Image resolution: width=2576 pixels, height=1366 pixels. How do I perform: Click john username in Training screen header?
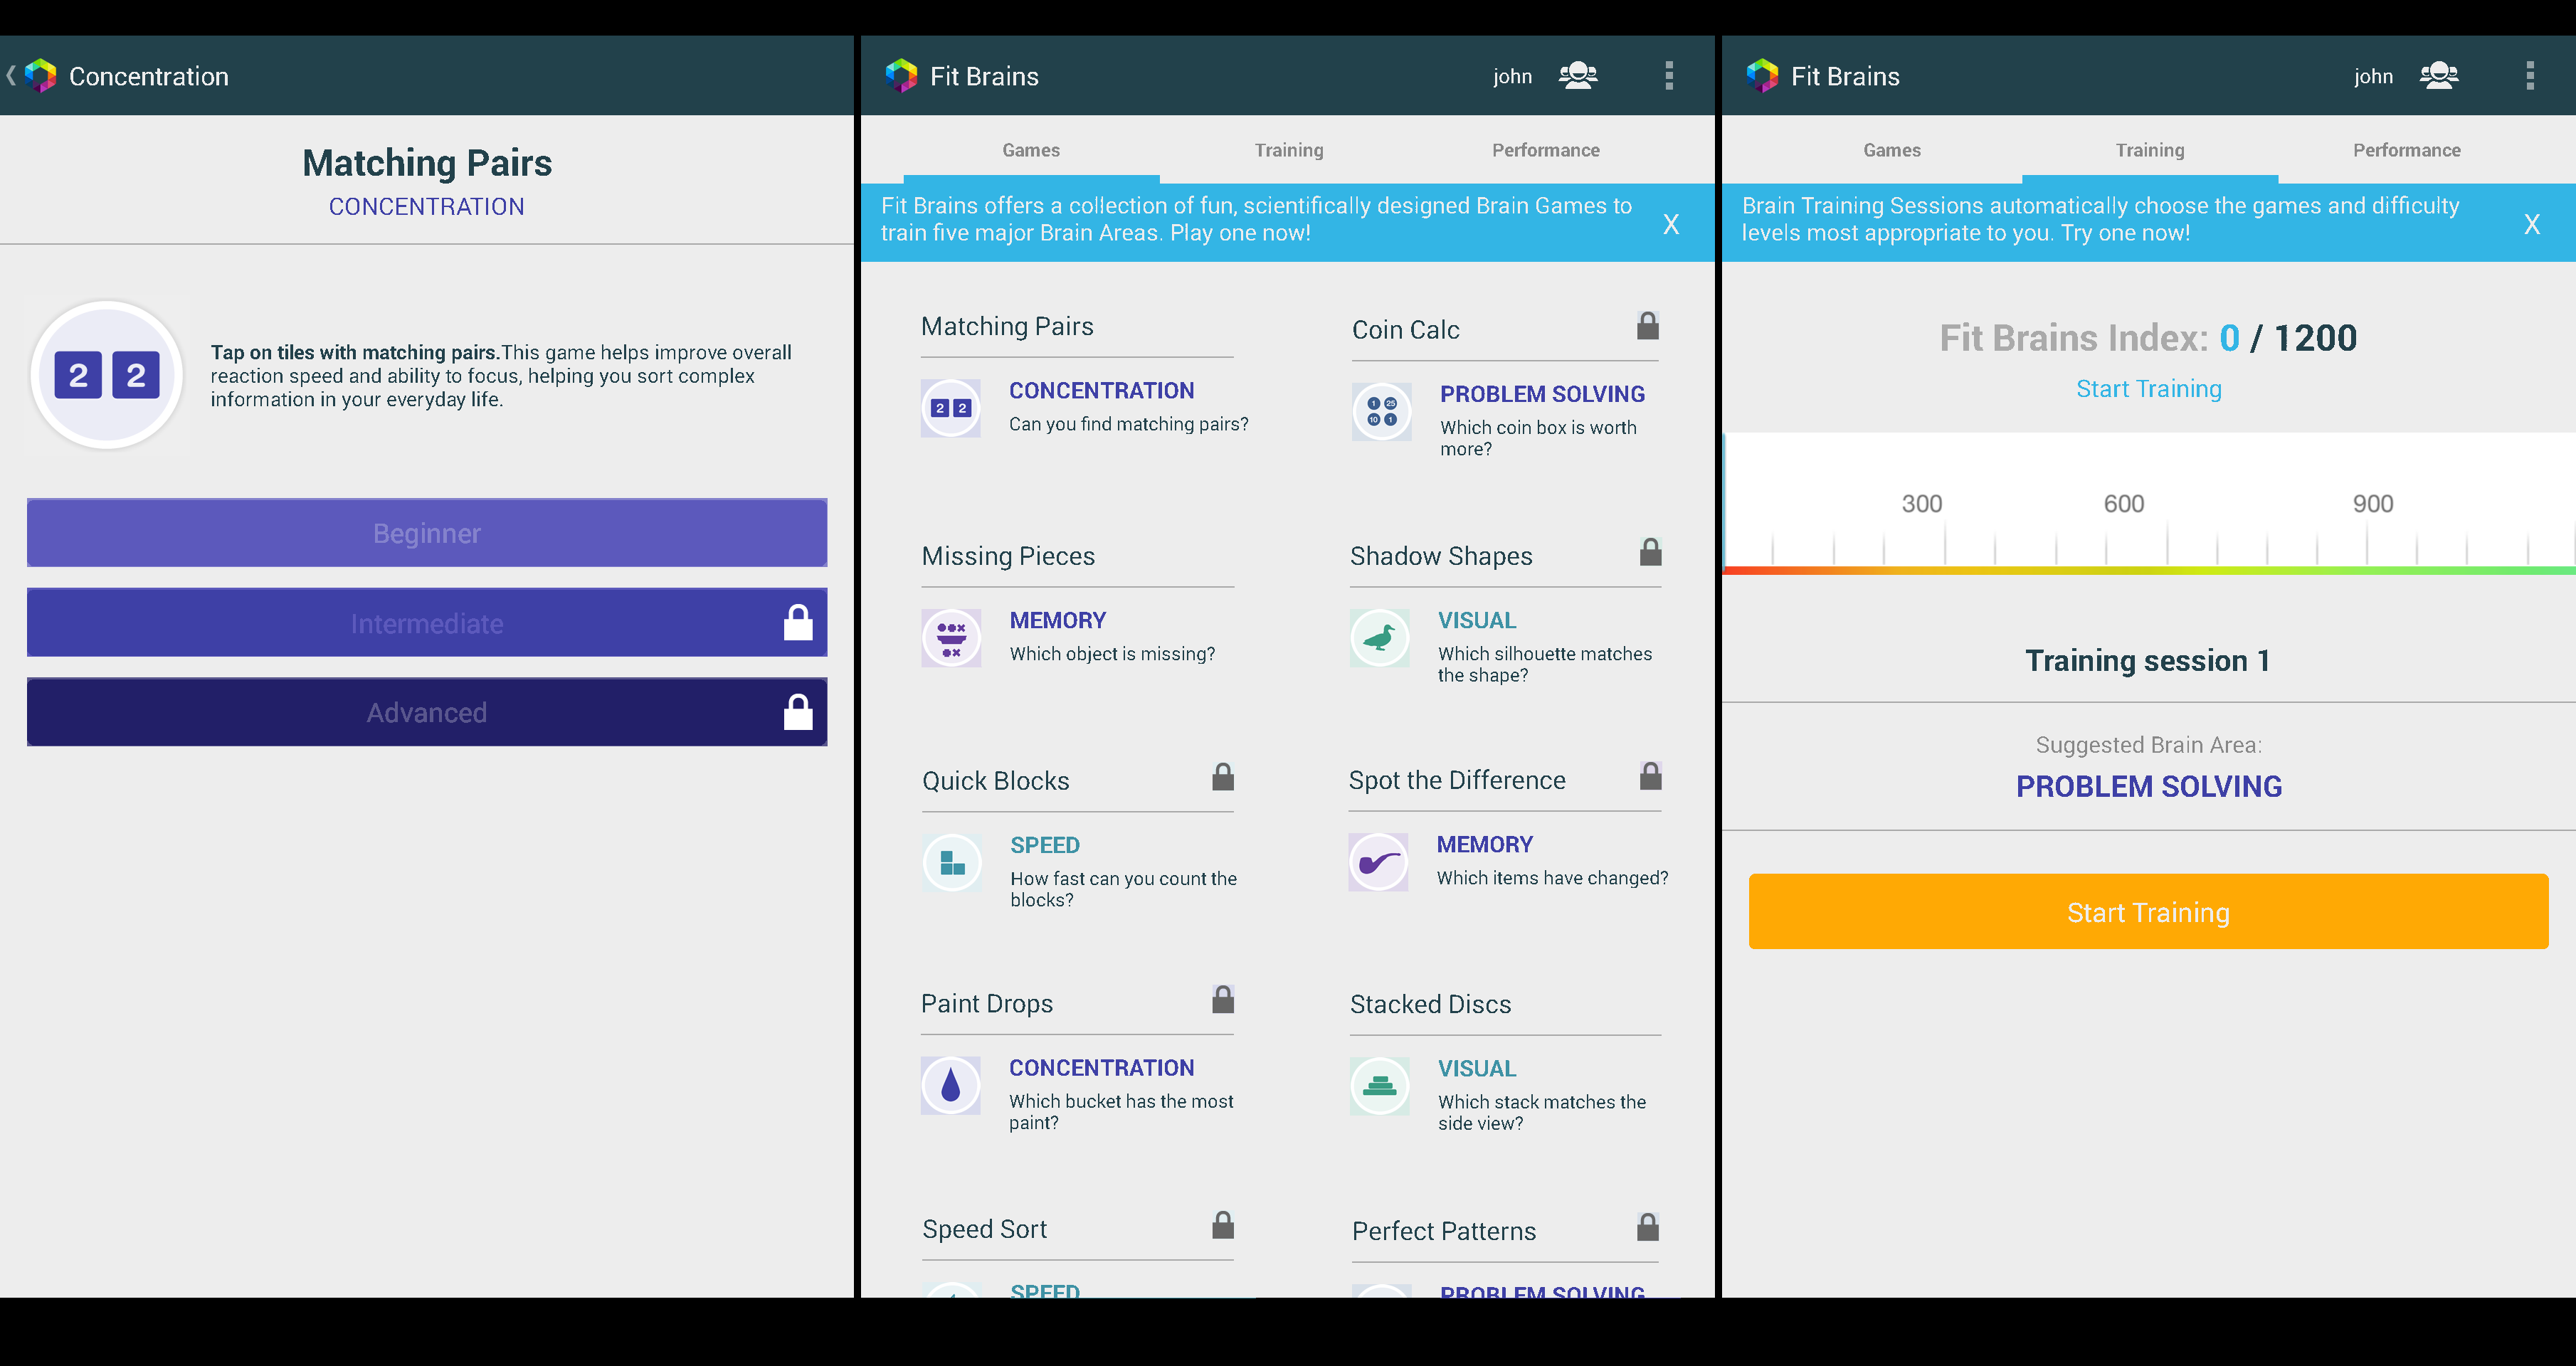[x=2373, y=76]
